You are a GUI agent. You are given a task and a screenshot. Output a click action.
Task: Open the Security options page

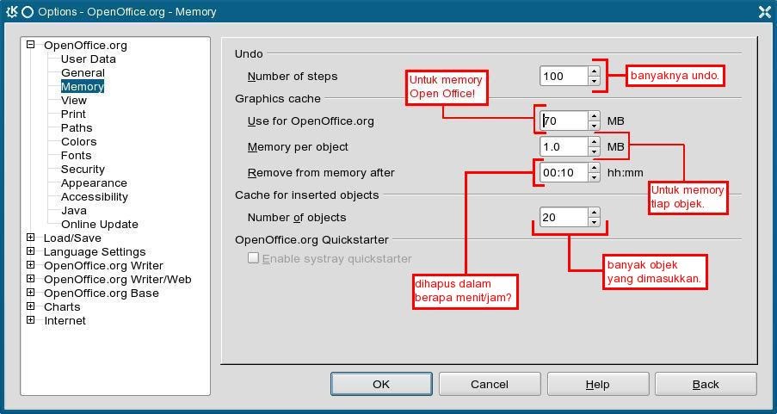(x=83, y=170)
